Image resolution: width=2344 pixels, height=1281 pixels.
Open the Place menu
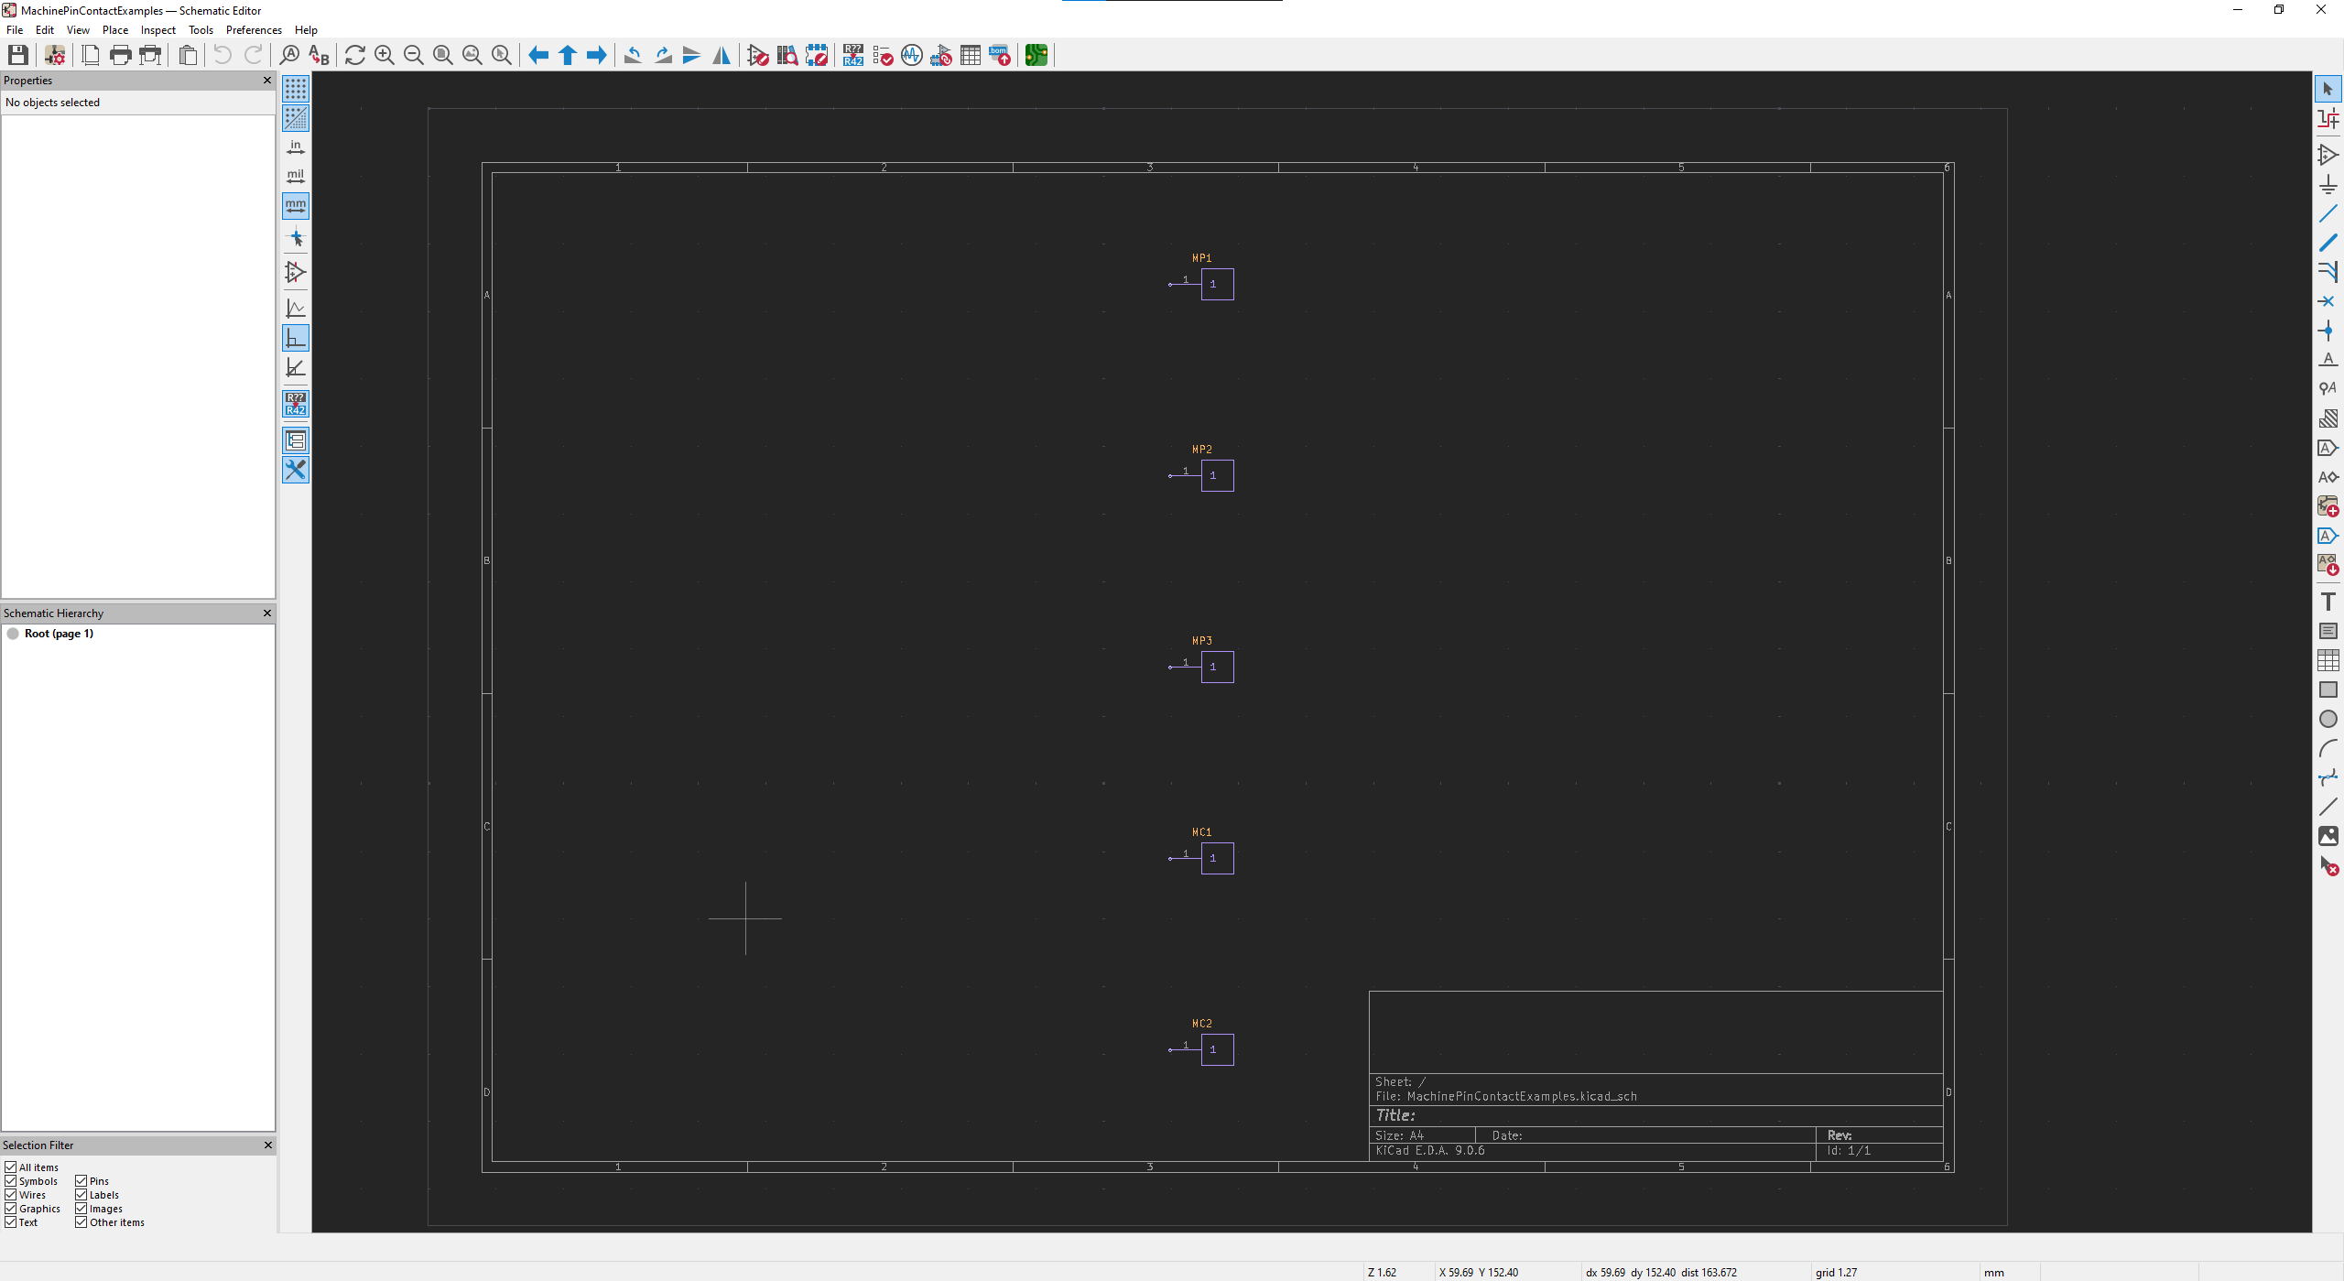point(115,30)
